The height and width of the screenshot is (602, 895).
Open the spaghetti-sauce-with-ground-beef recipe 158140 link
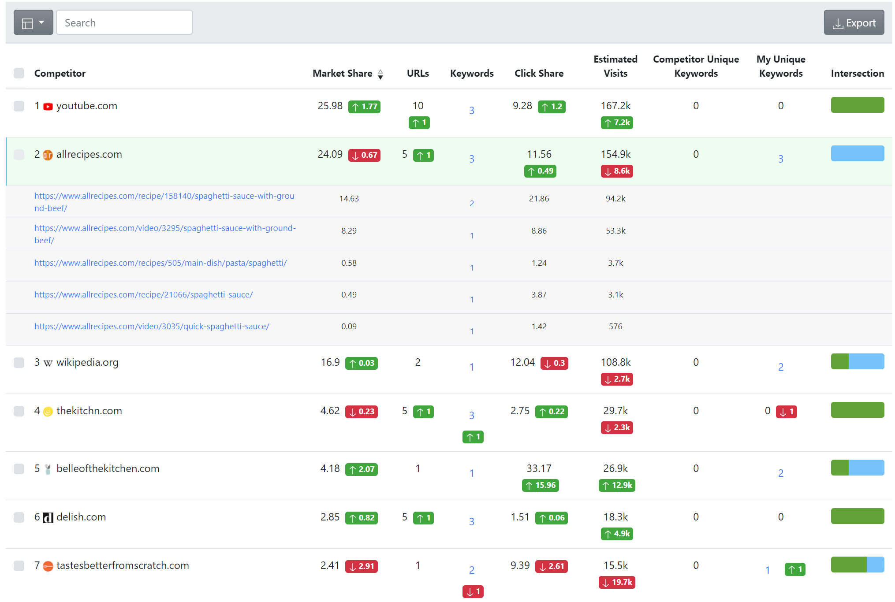(164, 202)
